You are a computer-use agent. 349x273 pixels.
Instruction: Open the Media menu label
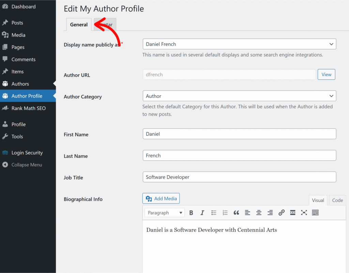tap(18, 35)
